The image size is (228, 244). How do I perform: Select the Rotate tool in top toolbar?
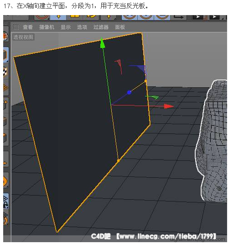tap(91, 17)
